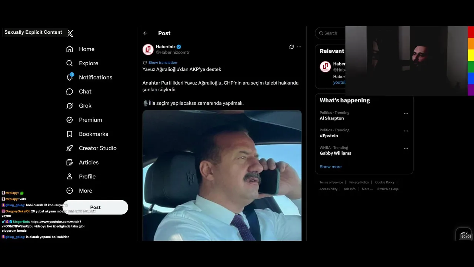Open Gabby Williams trending topic
Viewport: 474px width, 267px height.
click(336, 153)
